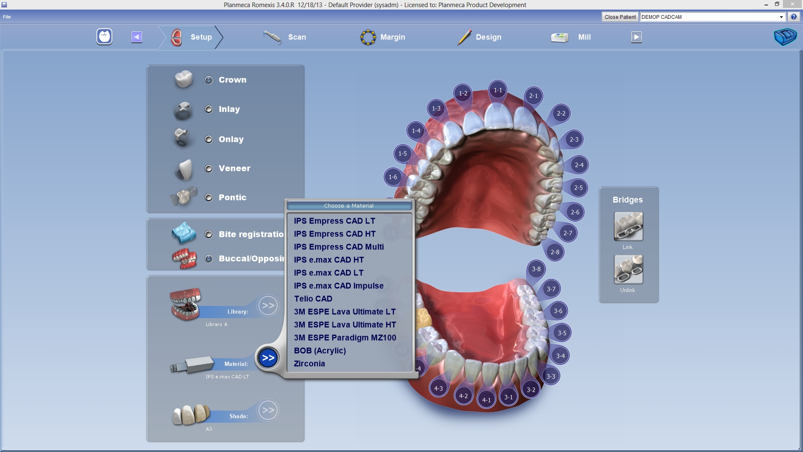The width and height of the screenshot is (803, 452).
Task: Expand the Shade selection arrow button
Action: 268,410
